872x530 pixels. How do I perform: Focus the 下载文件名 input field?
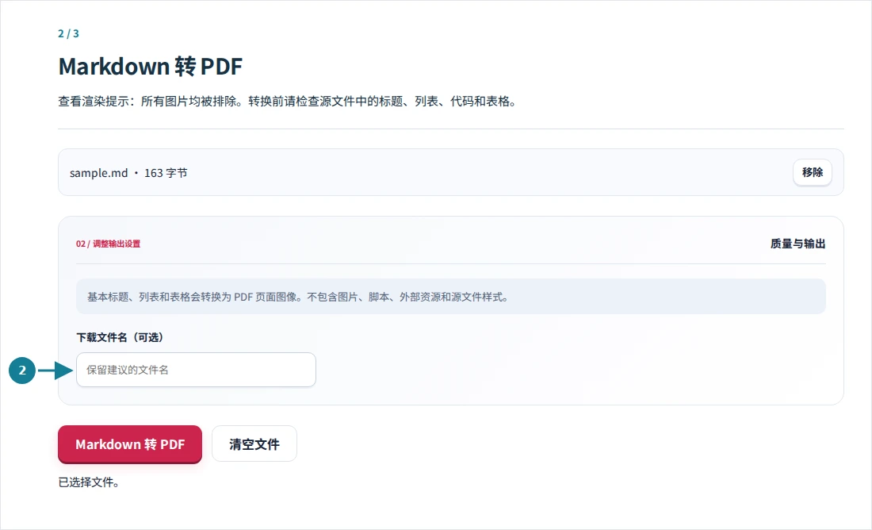click(196, 370)
